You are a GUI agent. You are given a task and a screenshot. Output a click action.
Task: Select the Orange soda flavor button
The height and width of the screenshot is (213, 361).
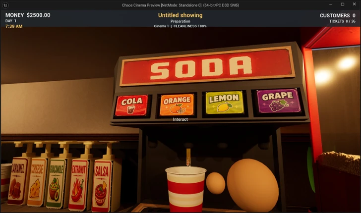coord(177,105)
